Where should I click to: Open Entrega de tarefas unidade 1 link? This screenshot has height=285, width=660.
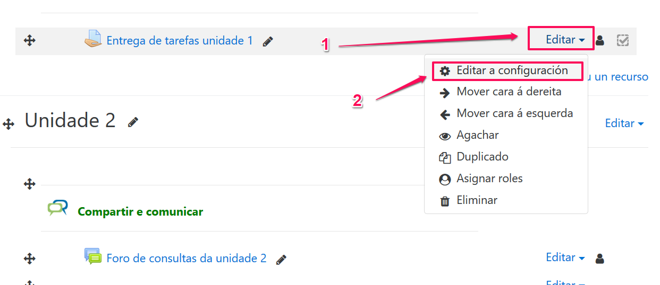pyautogui.click(x=180, y=40)
